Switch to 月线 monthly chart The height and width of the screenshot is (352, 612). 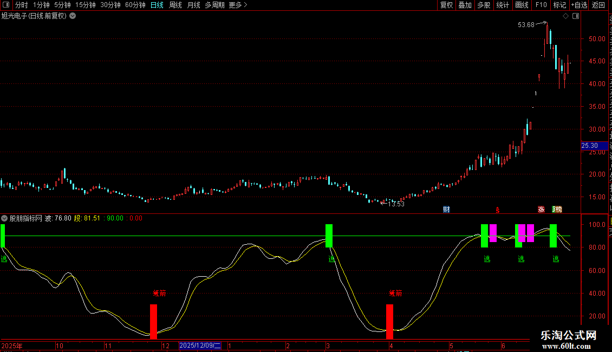pyautogui.click(x=193, y=5)
